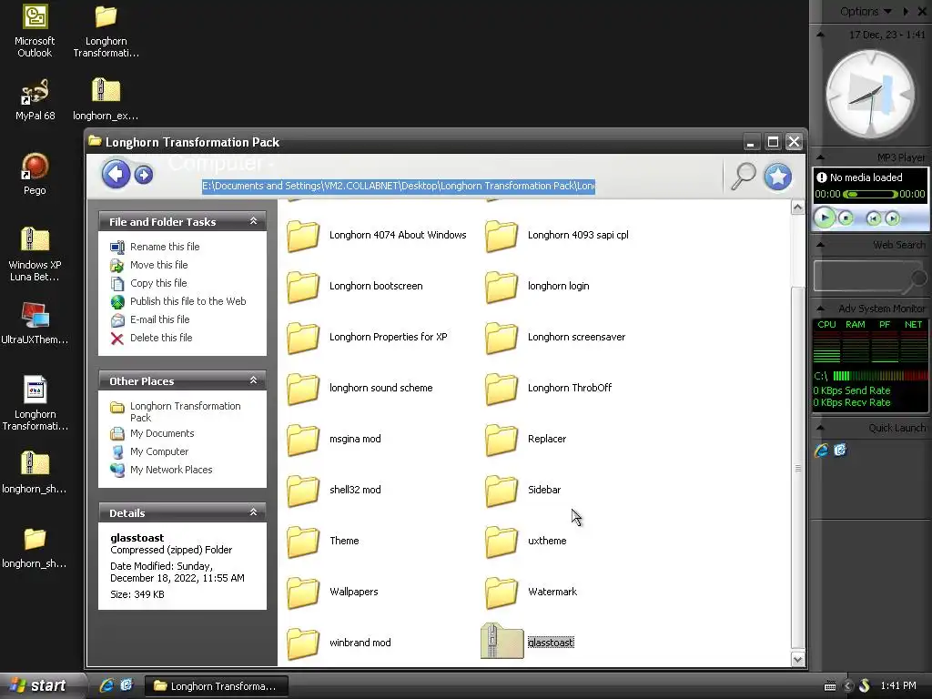Select the Theme folder
932x699 pixels.
pyautogui.click(x=323, y=541)
